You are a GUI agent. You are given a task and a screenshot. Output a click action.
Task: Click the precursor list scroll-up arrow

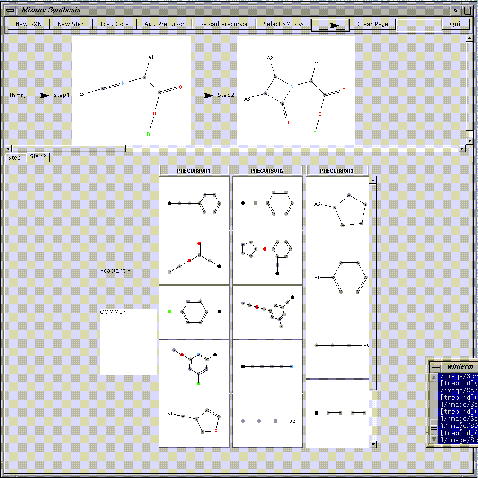[x=373, y=181]
